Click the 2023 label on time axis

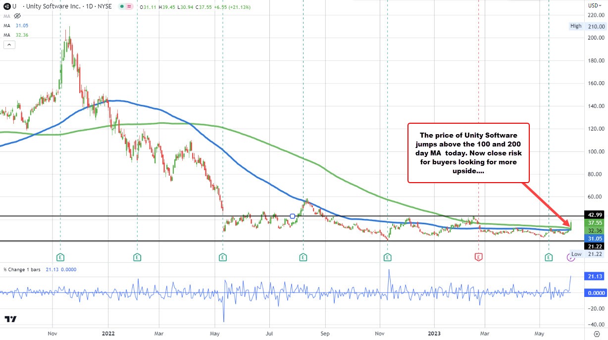point(434,333)
